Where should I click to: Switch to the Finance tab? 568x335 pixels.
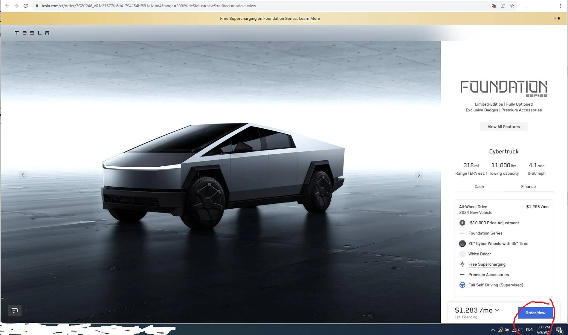(x=528, y=187)
